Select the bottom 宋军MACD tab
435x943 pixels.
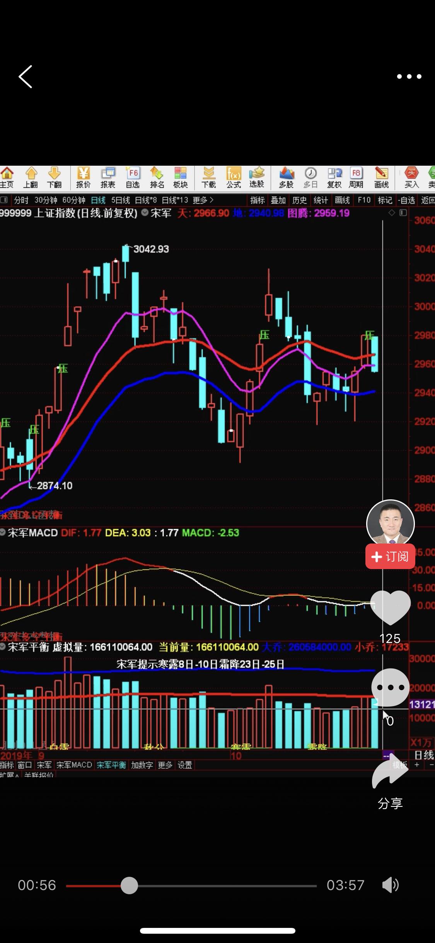coord(74,765)
